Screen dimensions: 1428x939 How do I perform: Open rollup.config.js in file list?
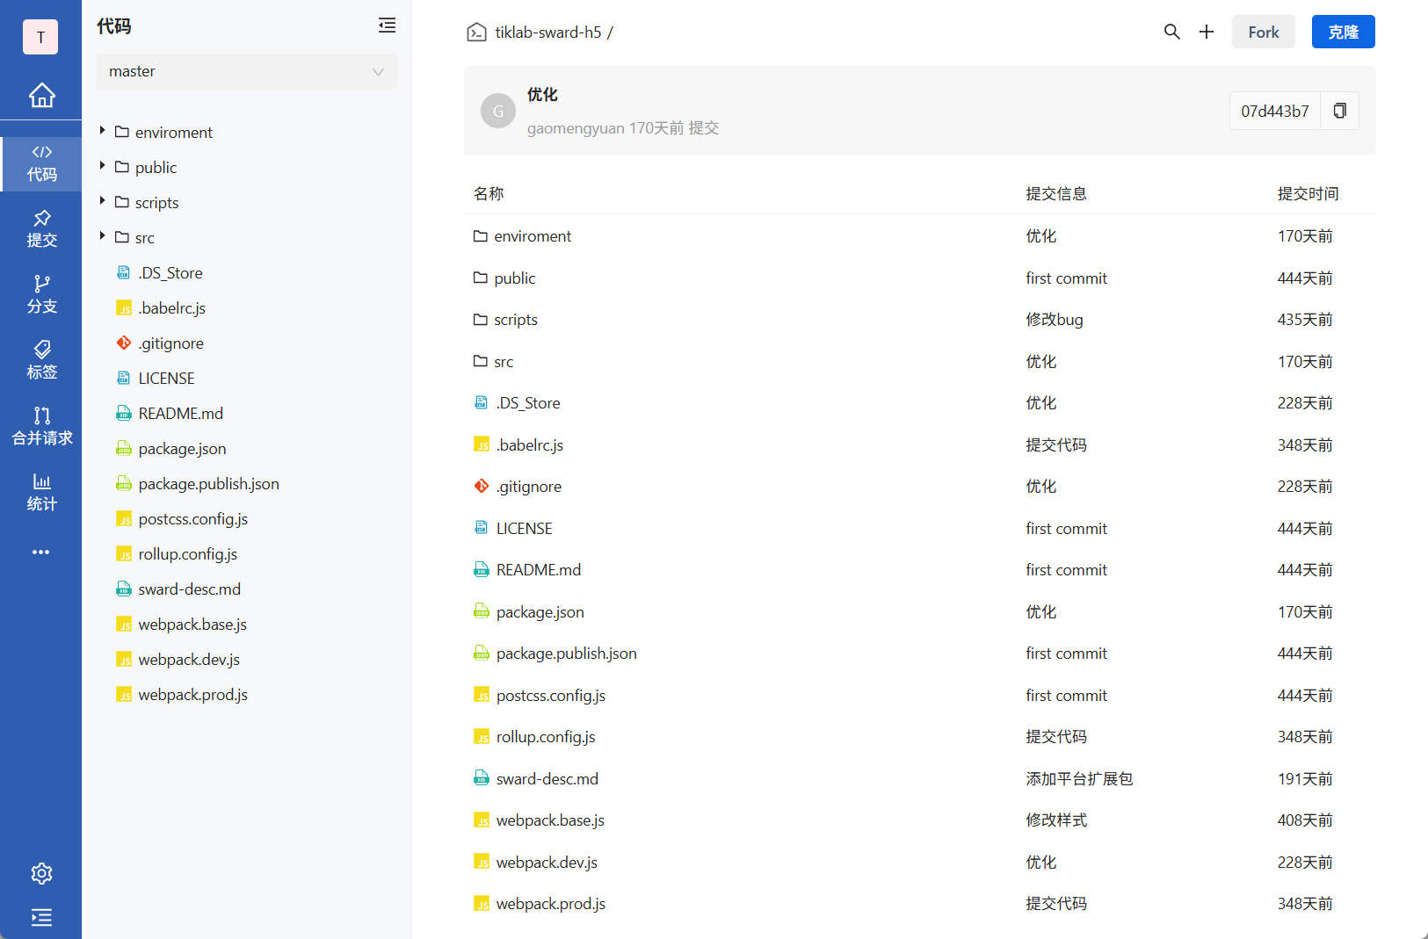coord(546,737)
